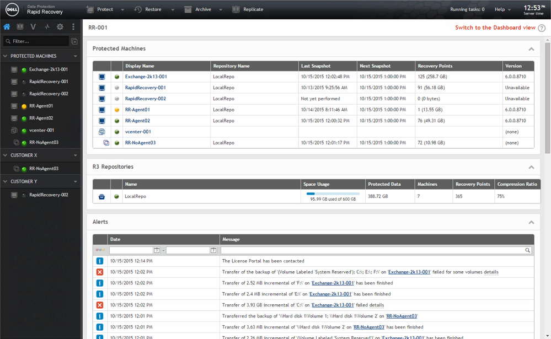Screen dimensions: 551x339
Task: Open the end date calendar picker
Action: (213, 250)
